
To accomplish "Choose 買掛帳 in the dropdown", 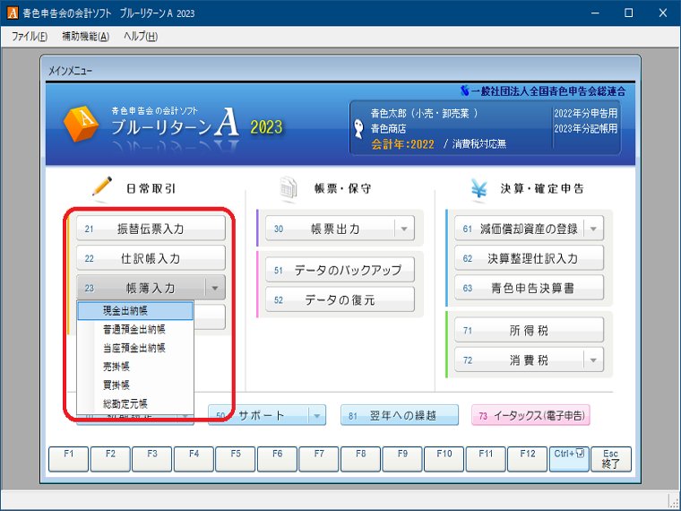I will click(135, 385).
